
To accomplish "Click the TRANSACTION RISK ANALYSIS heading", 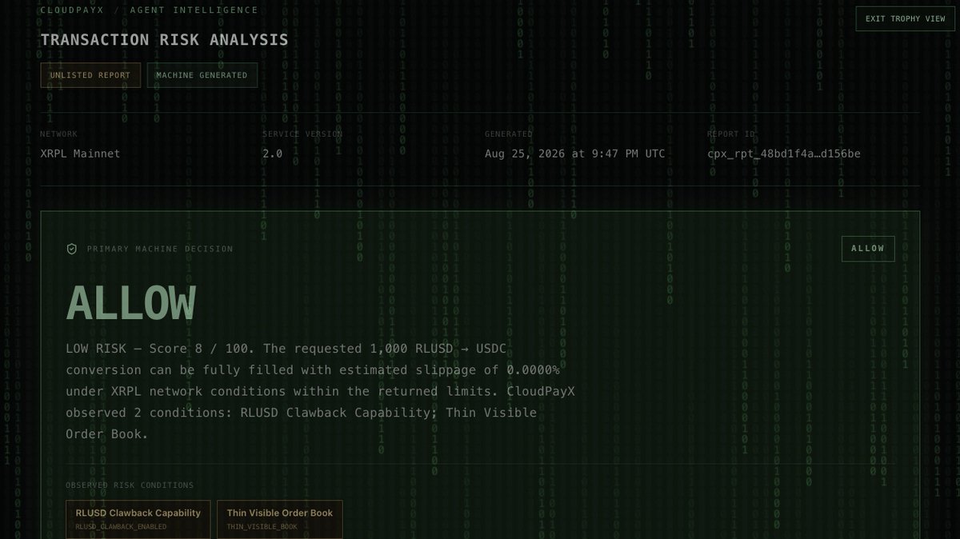I will pyautogui.click(x=164, y=40).
